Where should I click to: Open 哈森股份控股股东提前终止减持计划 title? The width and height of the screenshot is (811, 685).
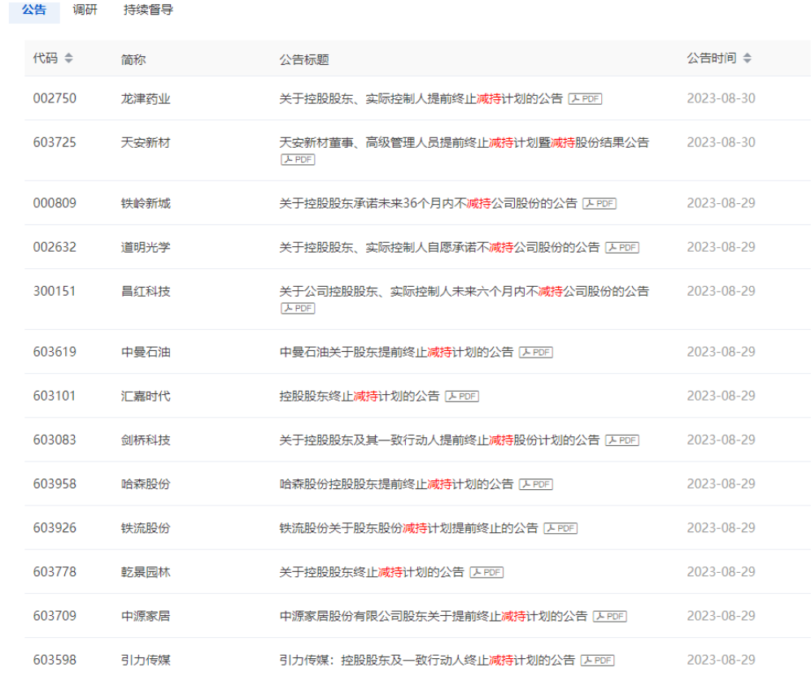(x=396, y=484)
